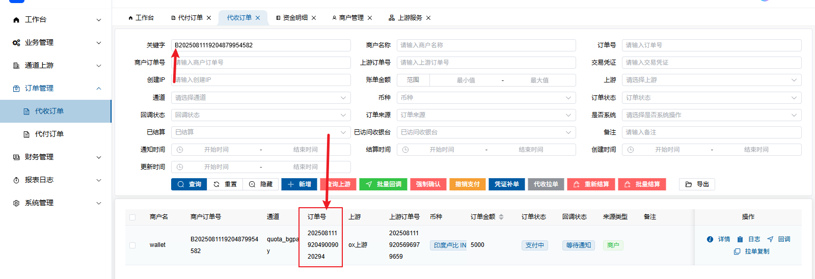Open the 订单状态 dropdown filter
The height and width of the screenshot is (279, 815).
[711, 98]
